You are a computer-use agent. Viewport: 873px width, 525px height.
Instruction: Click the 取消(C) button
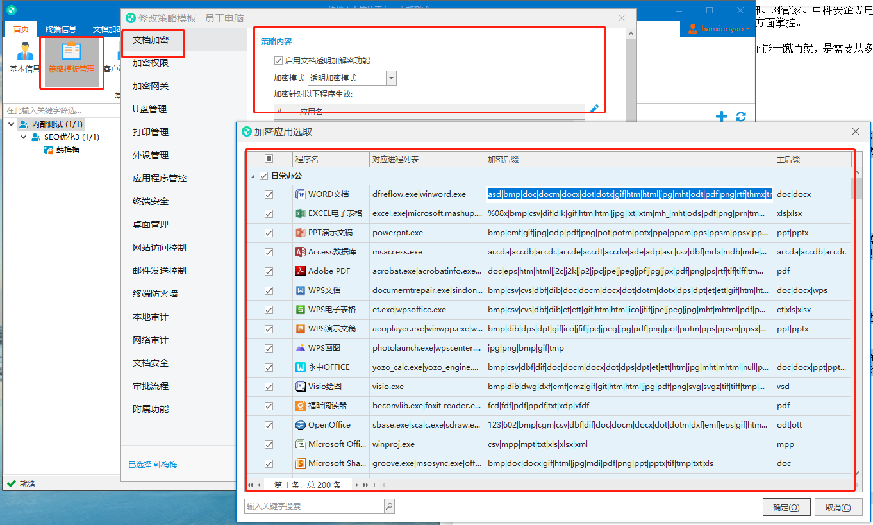coord(838,507)
